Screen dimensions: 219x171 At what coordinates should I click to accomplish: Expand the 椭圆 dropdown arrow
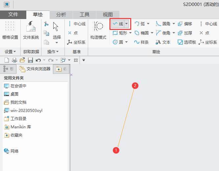[152, 33]
